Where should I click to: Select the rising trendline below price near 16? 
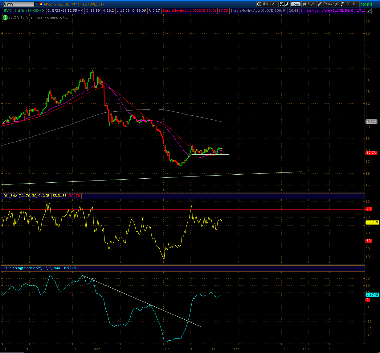coord(152,178)
